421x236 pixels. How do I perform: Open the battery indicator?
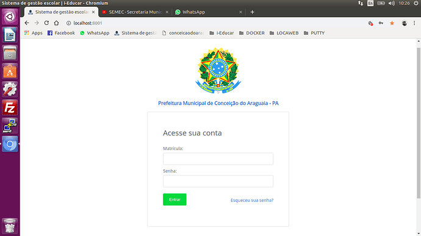381,3
